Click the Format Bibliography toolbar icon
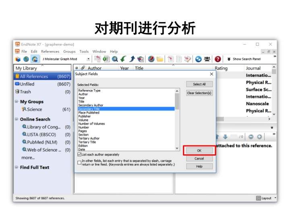Screen dimensions: 290x217 179,59
